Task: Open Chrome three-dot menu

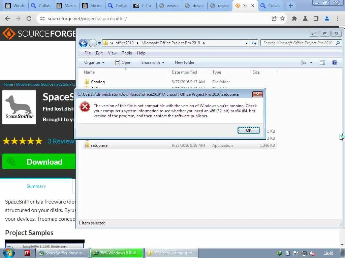Action: tap(338, 19)
